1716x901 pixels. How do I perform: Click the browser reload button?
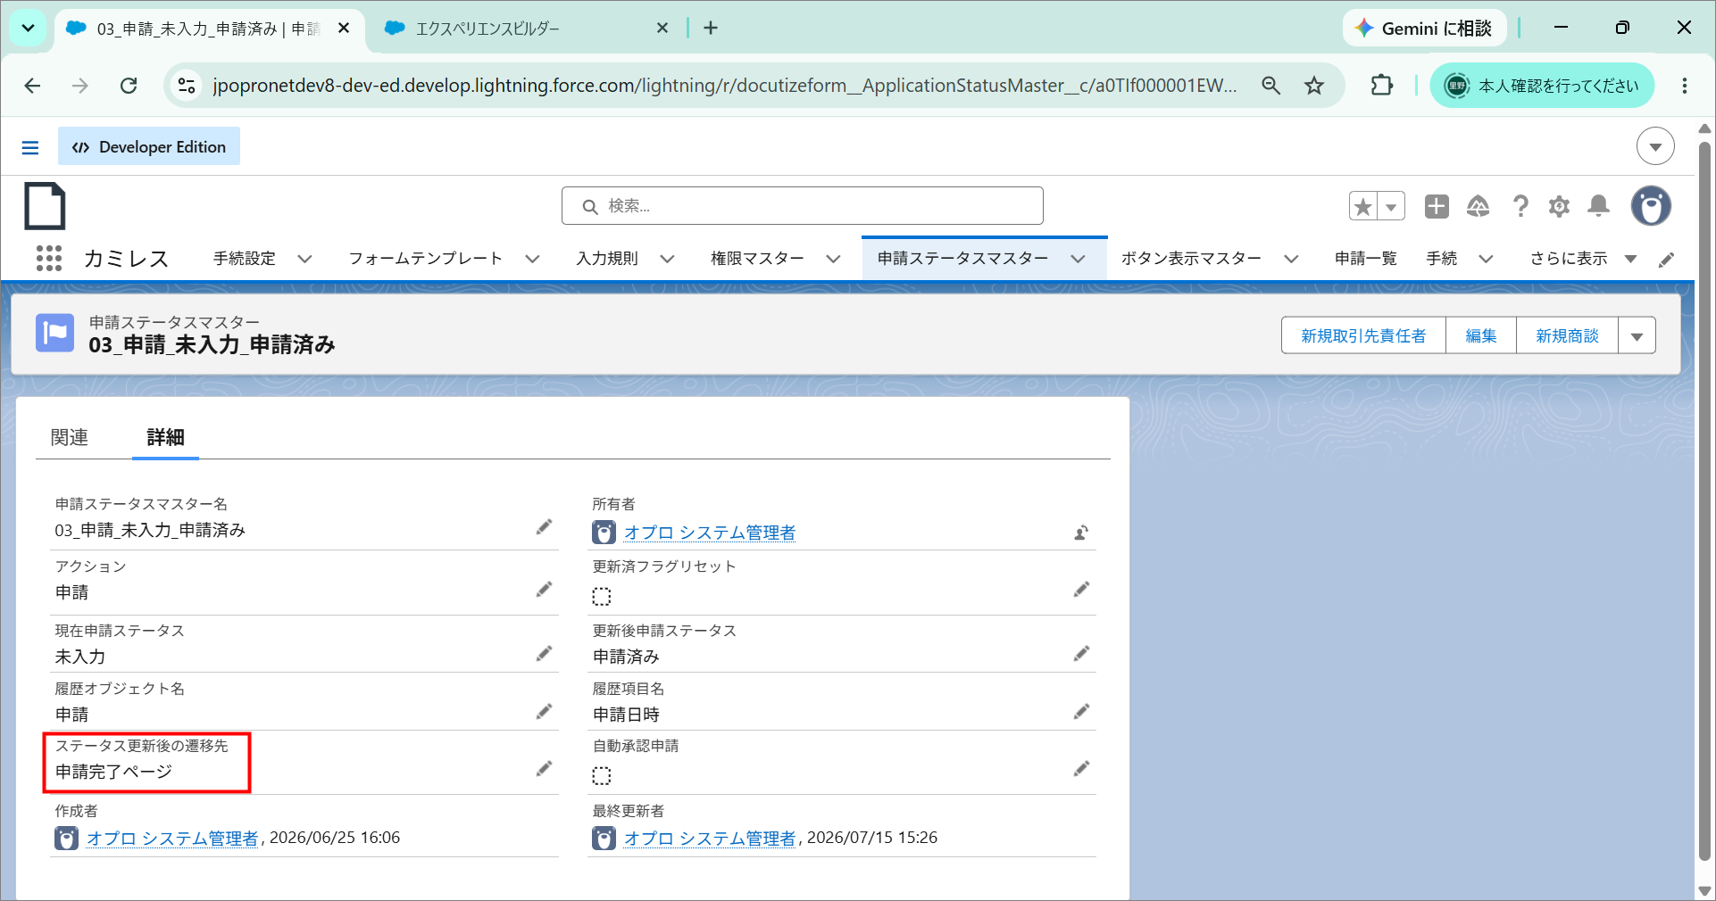click(x=129, y=86)
